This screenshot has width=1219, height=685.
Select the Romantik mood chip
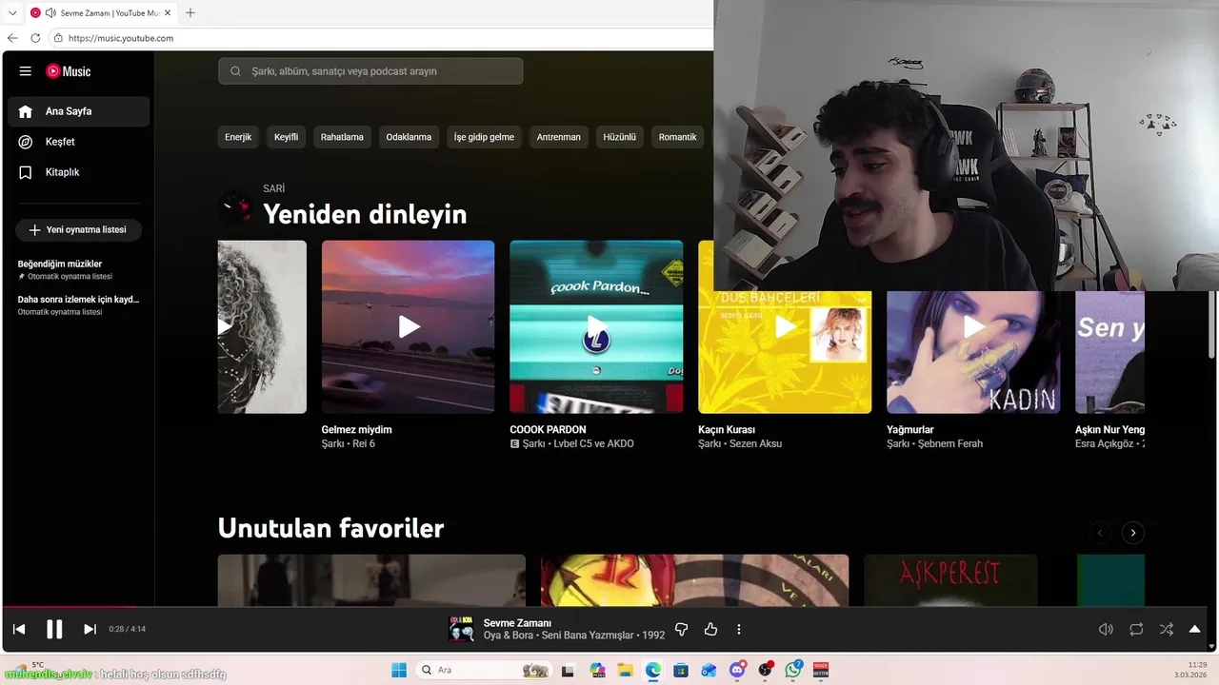pyautogui.click(x=677, y=137)
